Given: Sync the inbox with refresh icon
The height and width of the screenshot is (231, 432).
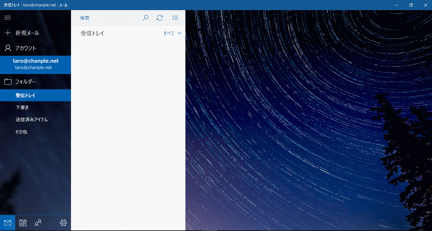Looking at the screenshot, I should 160,18.
